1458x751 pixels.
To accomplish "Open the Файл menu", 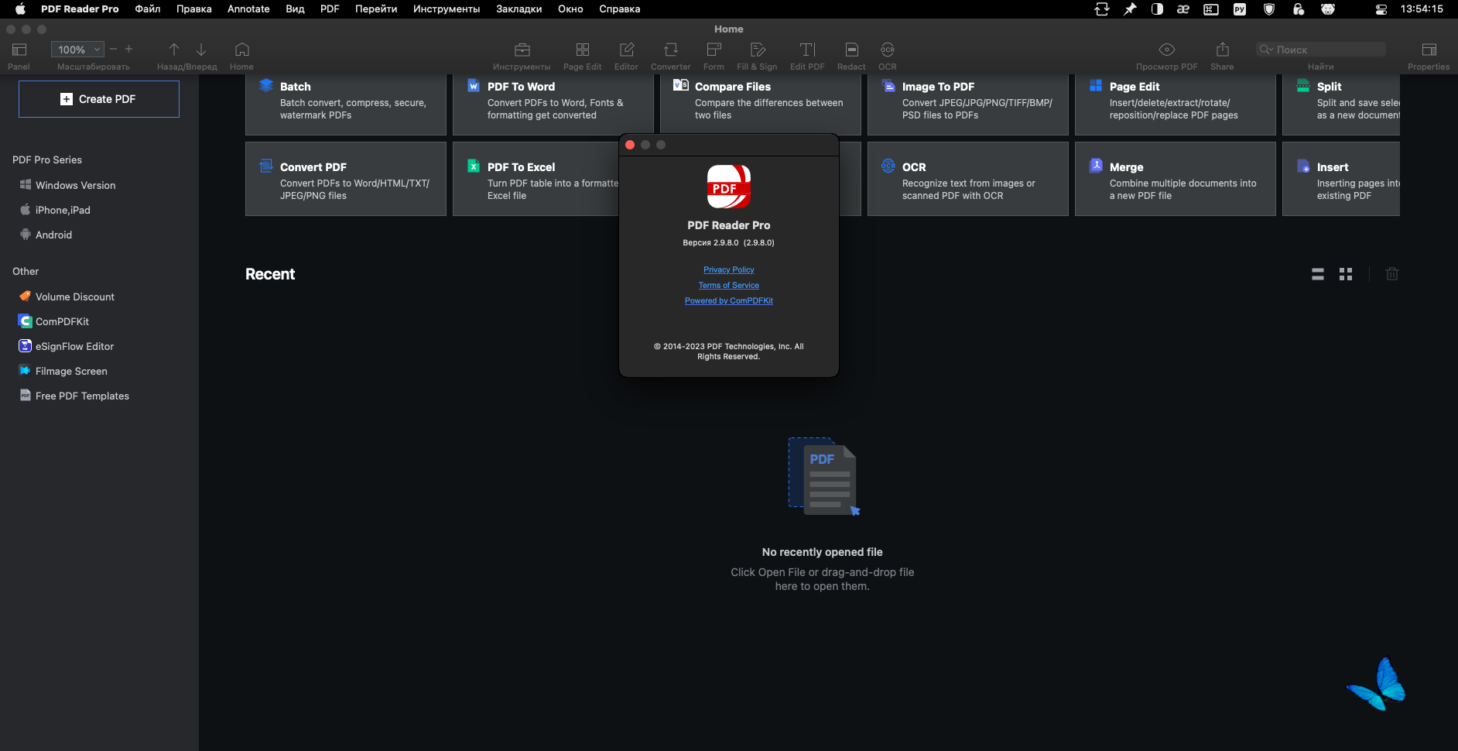I will [x=148, y=9].
